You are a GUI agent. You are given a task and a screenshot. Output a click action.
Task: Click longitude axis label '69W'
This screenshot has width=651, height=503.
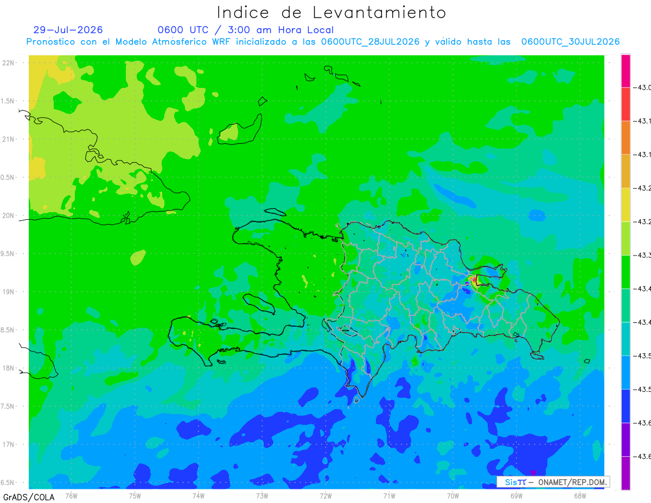point(516,495)
